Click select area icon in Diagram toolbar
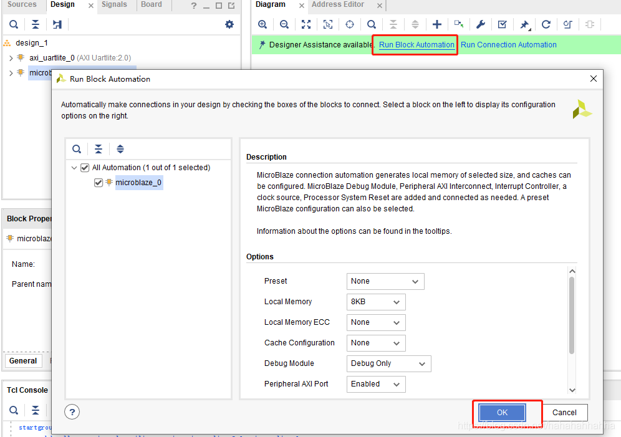The width and height of the screenshot is (621, 437). click(327, 24)
